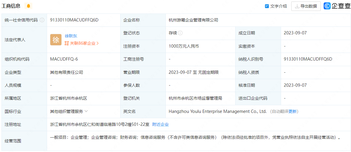Select 杭州市余杭区市场监督管理局 registration authority

(x=195, y=98)
